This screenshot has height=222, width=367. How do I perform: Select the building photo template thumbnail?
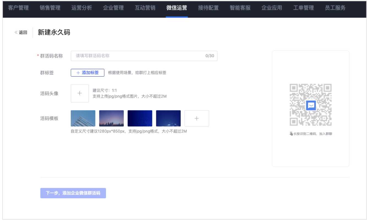pyautogui.click(x=83, y=118)
